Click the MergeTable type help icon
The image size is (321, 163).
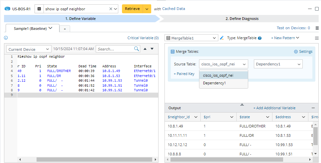260,38
